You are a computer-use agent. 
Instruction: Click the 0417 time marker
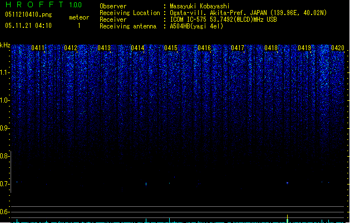[x=238, y=48]
